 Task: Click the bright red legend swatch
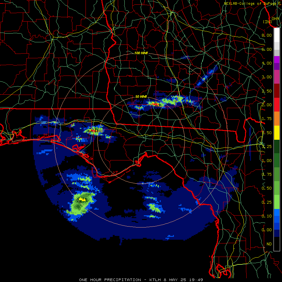pos(277,105)
